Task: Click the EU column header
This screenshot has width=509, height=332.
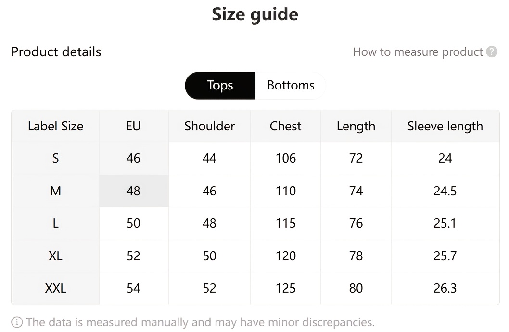Action: [133, 126]
